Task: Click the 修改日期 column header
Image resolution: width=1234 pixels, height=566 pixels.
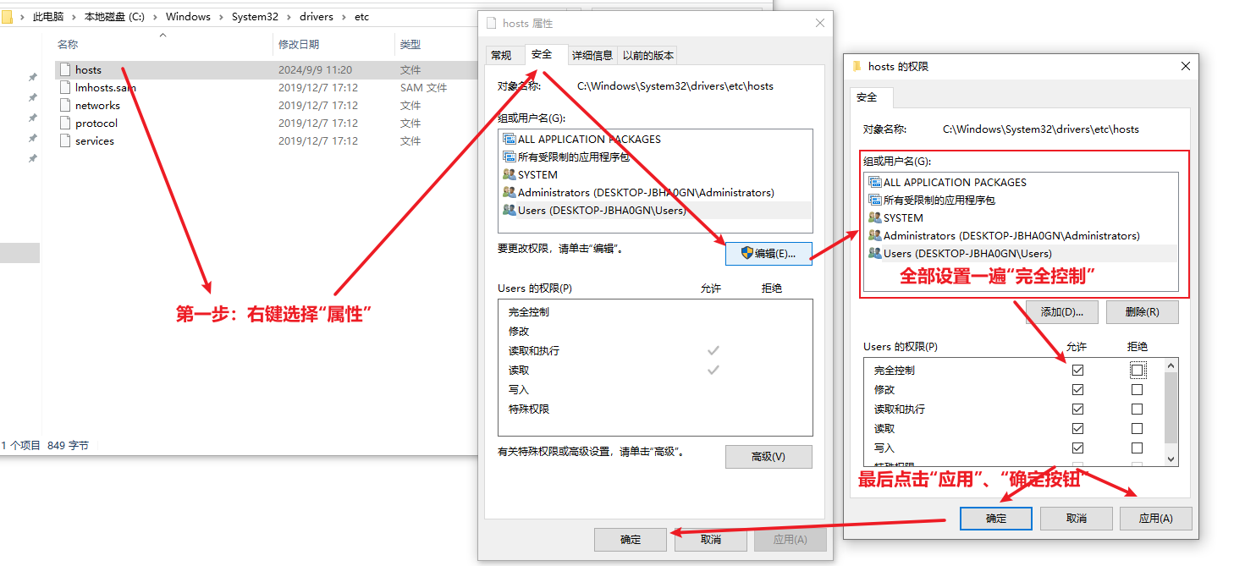Action: [298, 44]
